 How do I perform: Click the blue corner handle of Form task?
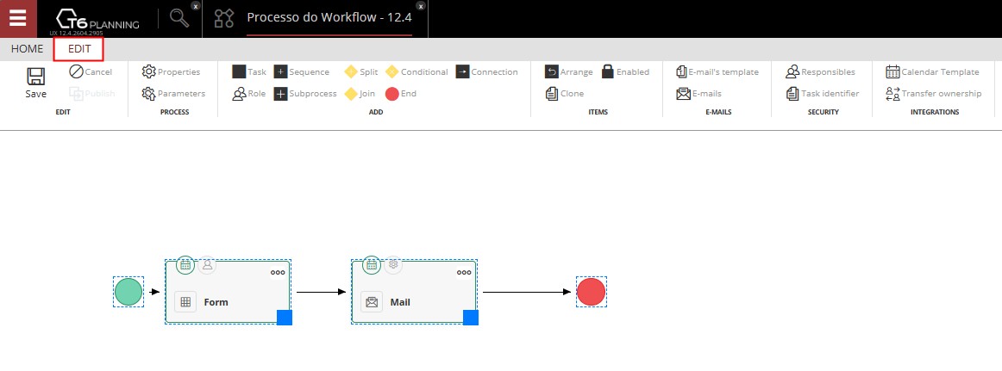click(285, 318)
